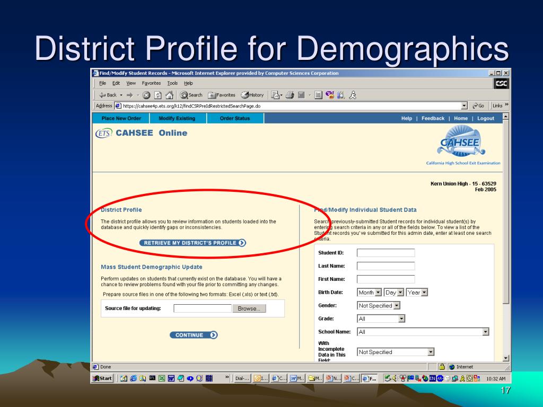543x407 pixels.
Task: Open the Favorites toolbar button
Action: pyautogui.click(x=222, y=95)
